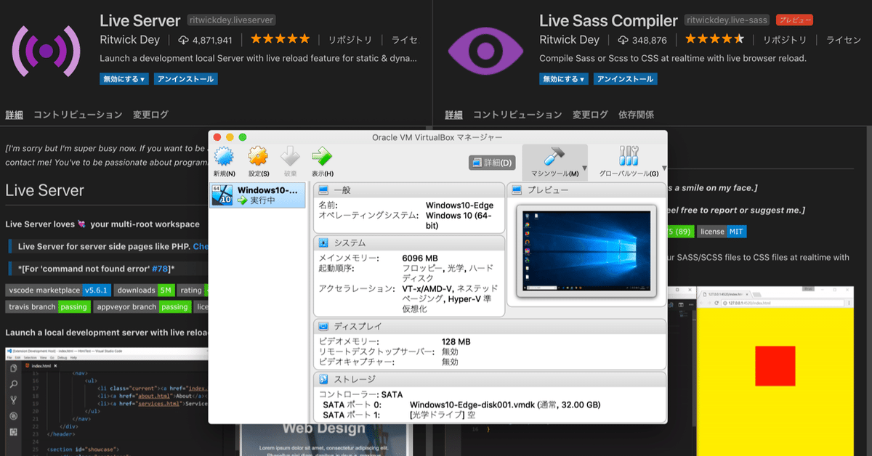Viewport: 872px width, 456px height.
Task: Click the vscode marketplace v5.6.1 badge
Action: [58, 290]
